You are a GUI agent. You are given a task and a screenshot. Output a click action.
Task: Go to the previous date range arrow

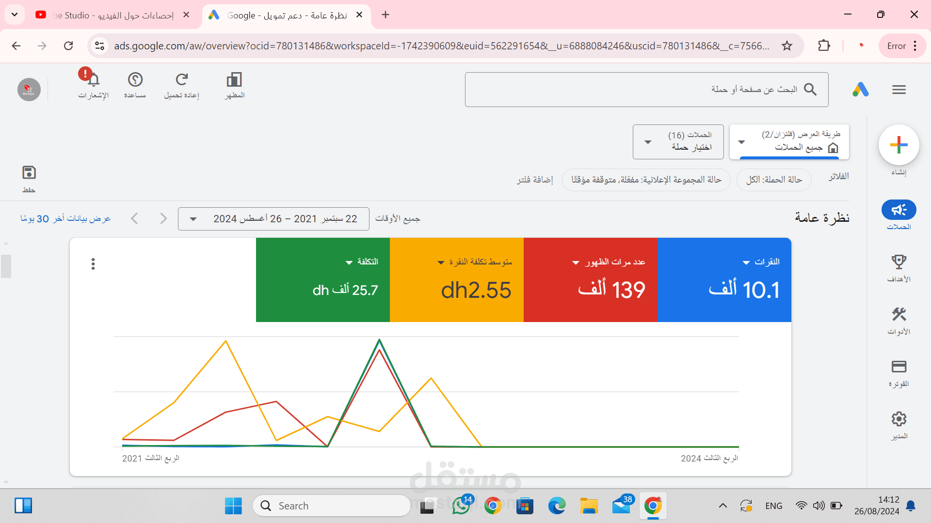[134, 219]
